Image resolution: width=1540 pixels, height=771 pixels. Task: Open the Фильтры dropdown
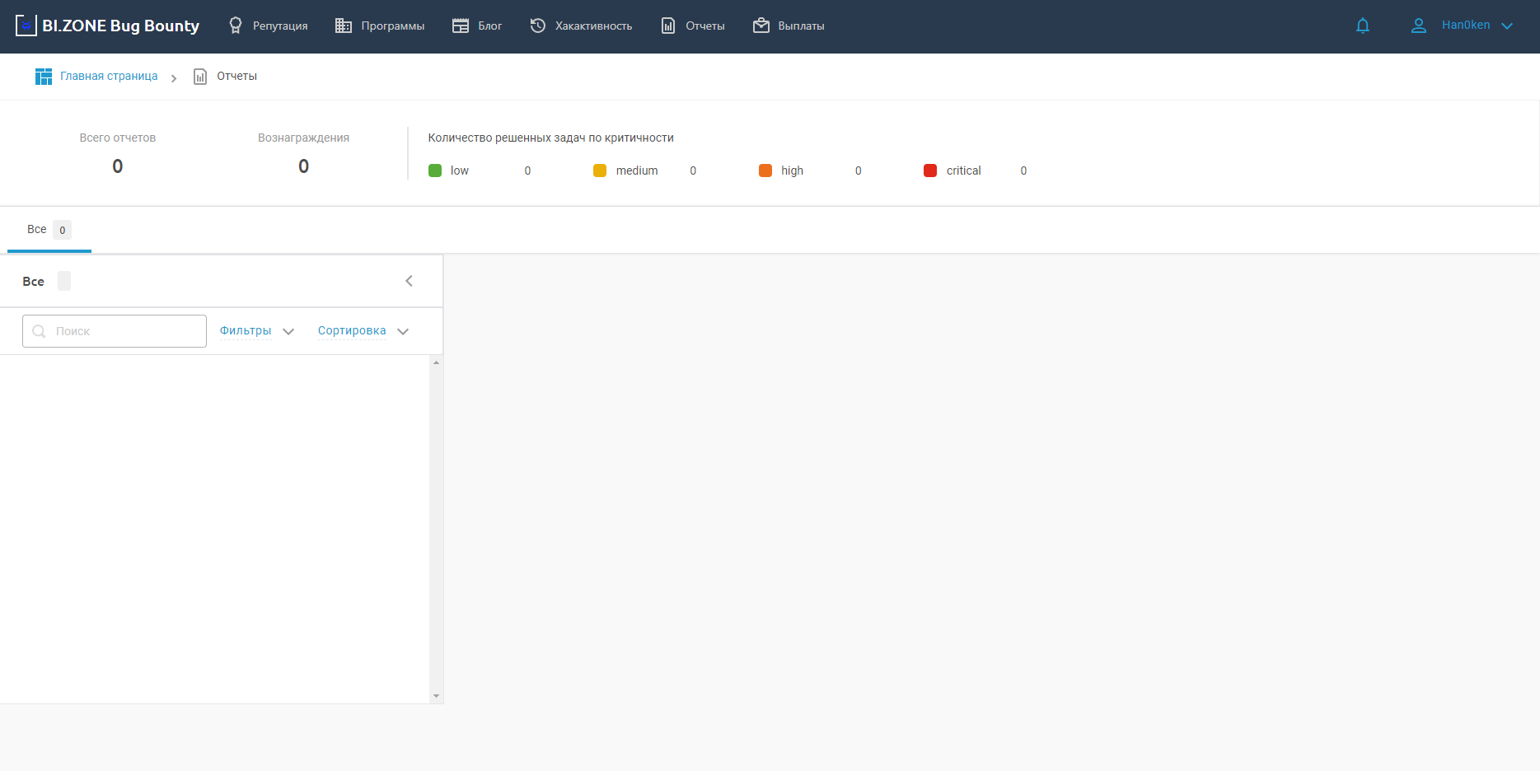(x=256, y=331)
